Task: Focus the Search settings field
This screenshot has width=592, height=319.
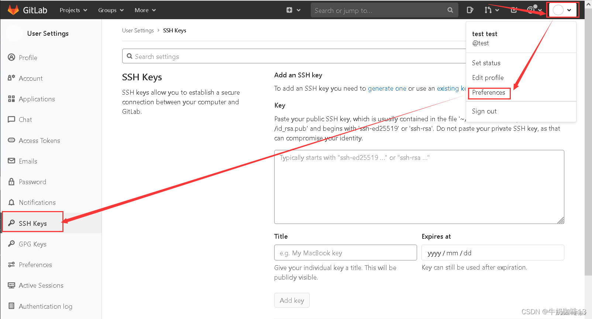Action: click(294, 56)
